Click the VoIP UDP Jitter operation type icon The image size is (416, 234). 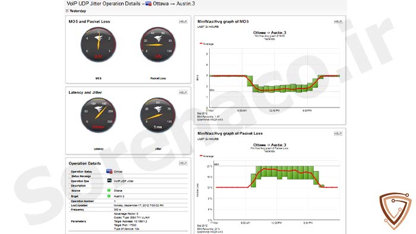(x=109, y=181)
